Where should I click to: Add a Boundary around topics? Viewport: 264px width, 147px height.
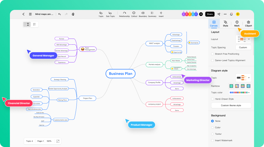(x=142, y=14)
